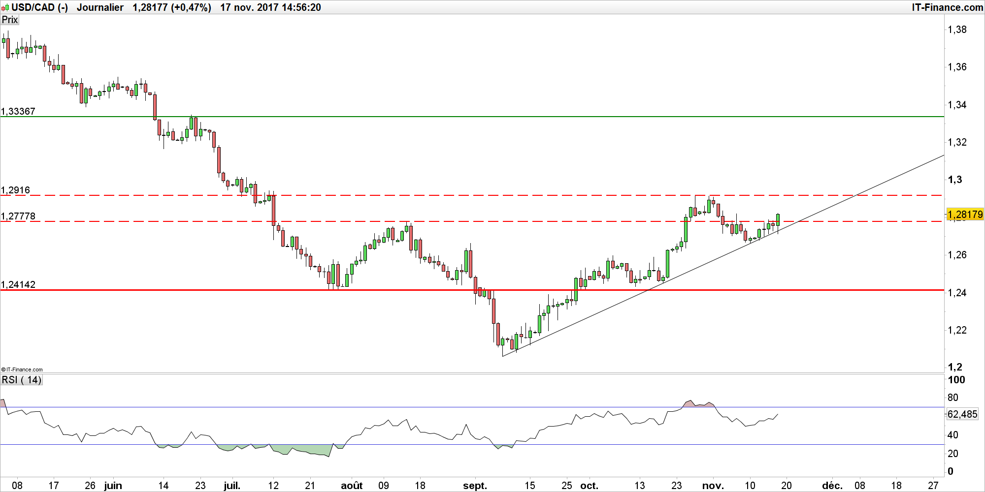Click the 1,32 price axis label
This screenshot has height=492, width=985.
[x=957, y=142]
